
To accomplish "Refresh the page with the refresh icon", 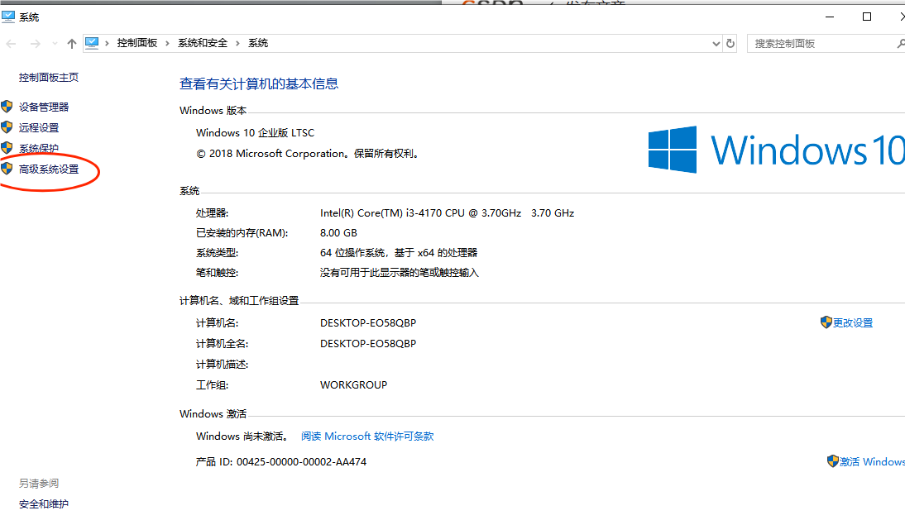I will tap(730, 43).
